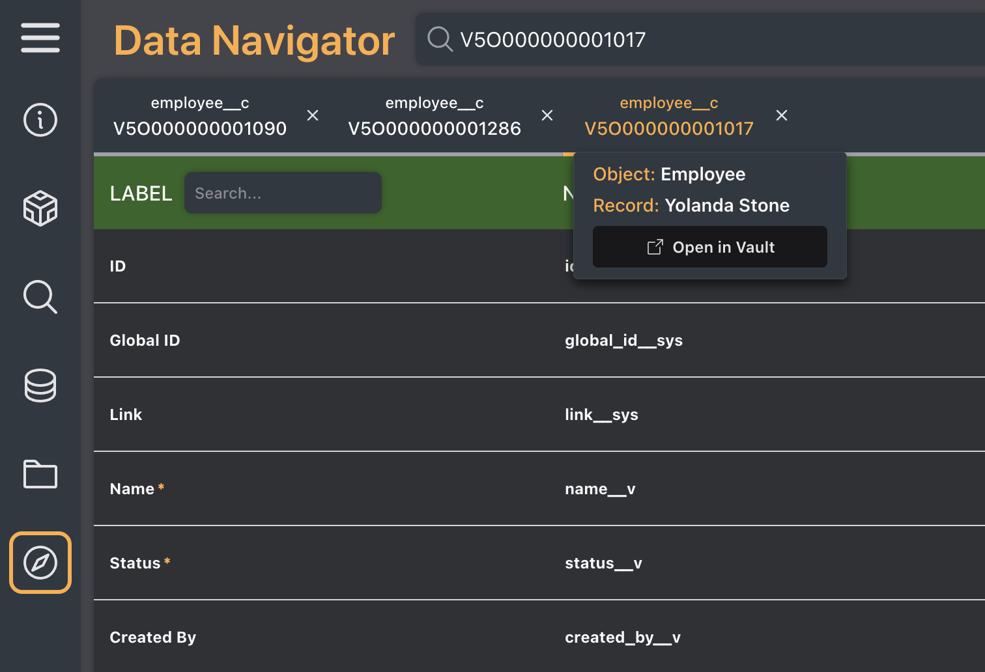Screen dimensions: 985x672
Task: Select the active V5O000000001017 tab
Action: pyautogui.click(x=668, y=116)
